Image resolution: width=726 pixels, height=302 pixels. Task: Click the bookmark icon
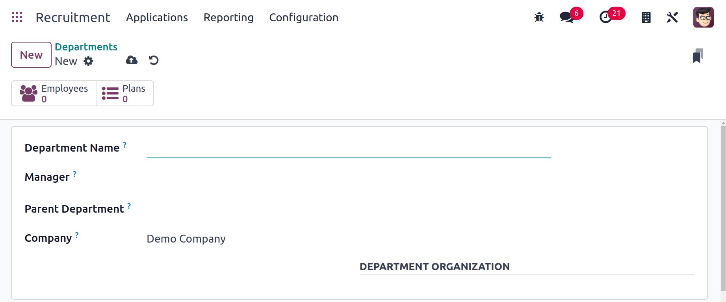click(698, 56)
